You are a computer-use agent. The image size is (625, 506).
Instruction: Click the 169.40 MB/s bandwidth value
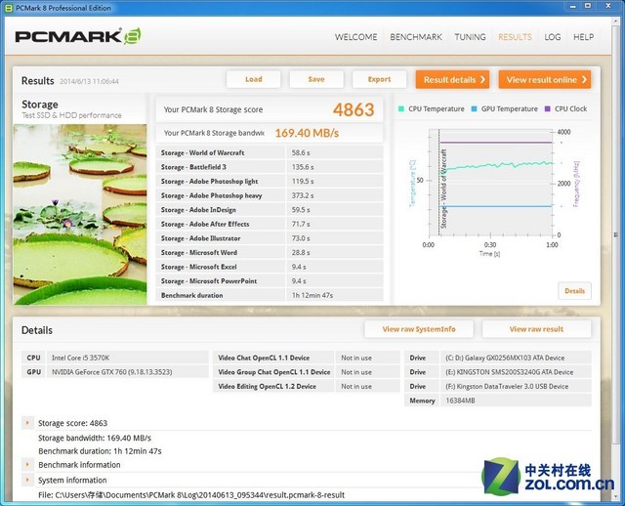click(x=307, y=133)
